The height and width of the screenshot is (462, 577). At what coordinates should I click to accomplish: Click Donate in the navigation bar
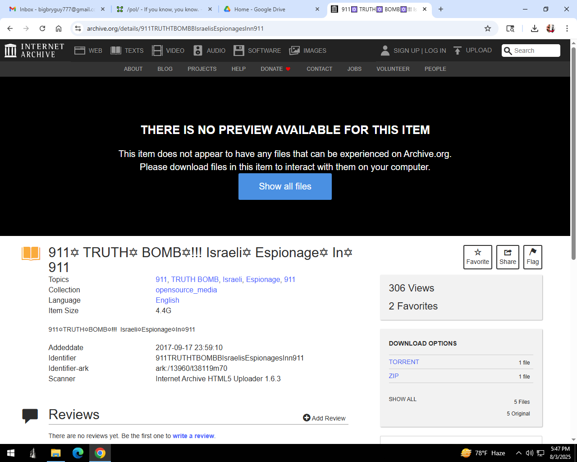click(275, 69)
